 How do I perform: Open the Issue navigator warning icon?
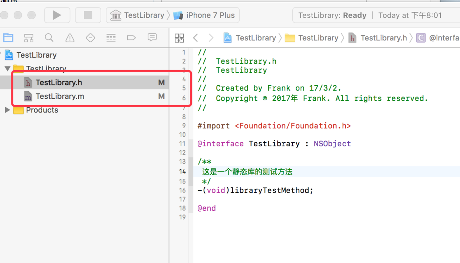(x=70, y=38)
